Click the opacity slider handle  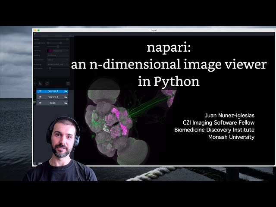67,39
